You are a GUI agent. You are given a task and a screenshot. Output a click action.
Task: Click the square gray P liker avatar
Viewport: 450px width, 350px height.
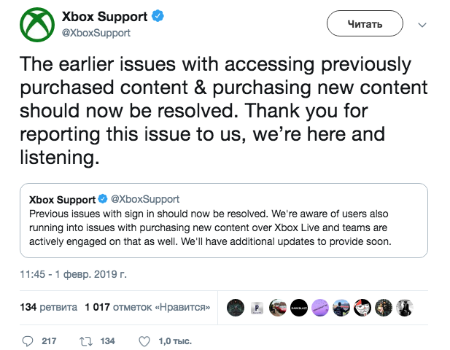(257, 307)
